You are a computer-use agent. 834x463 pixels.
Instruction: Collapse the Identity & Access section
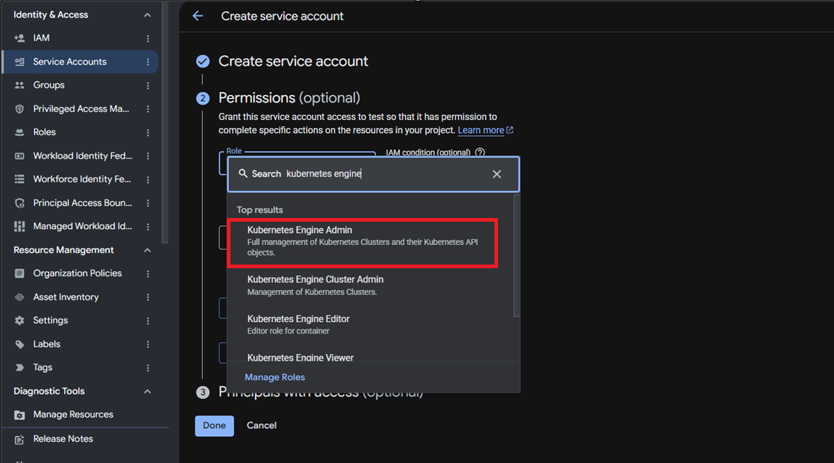[x=148, y=15]
